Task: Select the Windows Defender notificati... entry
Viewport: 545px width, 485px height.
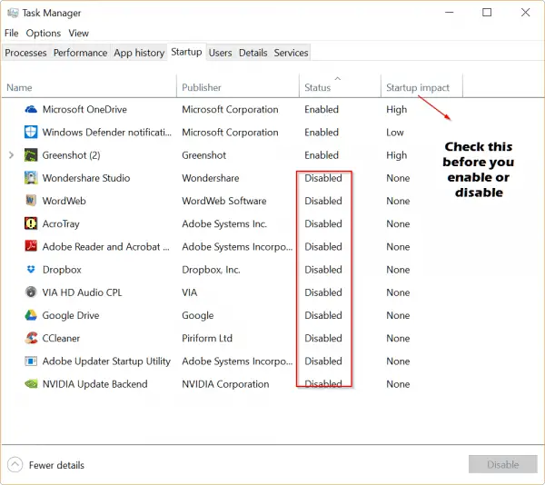Action: (107, 133)
